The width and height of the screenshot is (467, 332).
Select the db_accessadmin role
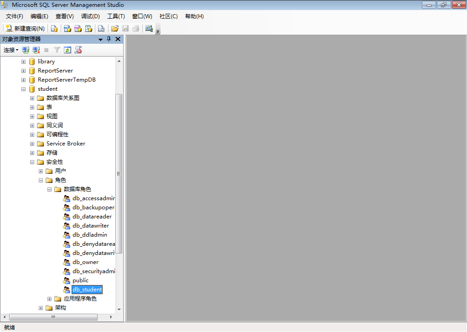coord(93,198)
